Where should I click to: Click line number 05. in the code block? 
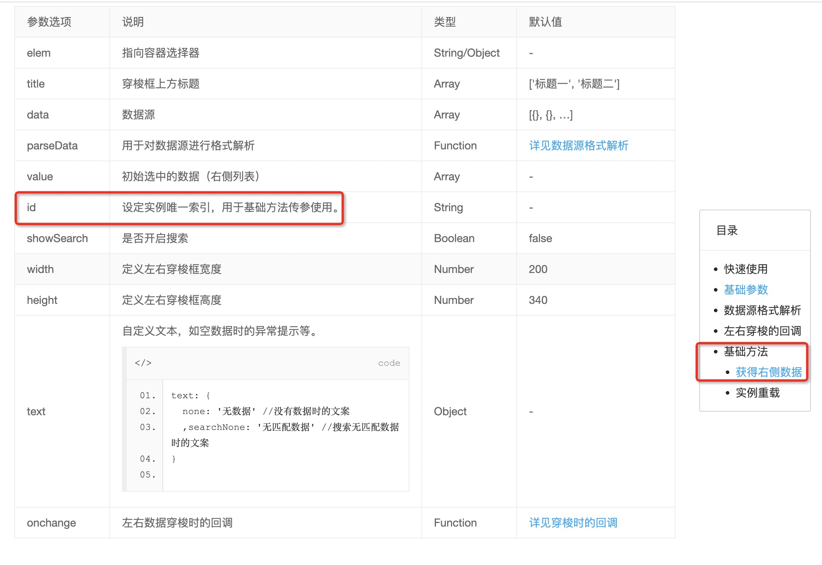(148, 475)
